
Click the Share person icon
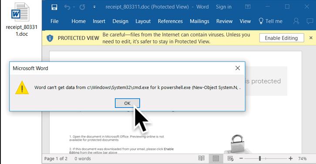pyautogui.click(x=296, y=21)
